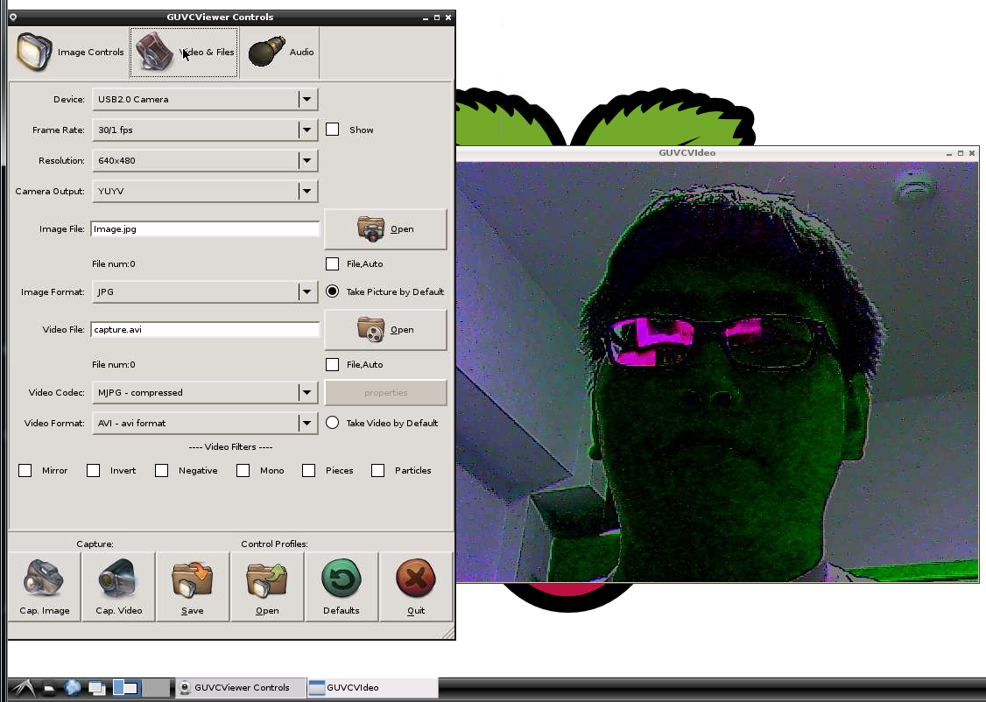
Task: Start recording with Cap. Video button
Action: (118, 586)
